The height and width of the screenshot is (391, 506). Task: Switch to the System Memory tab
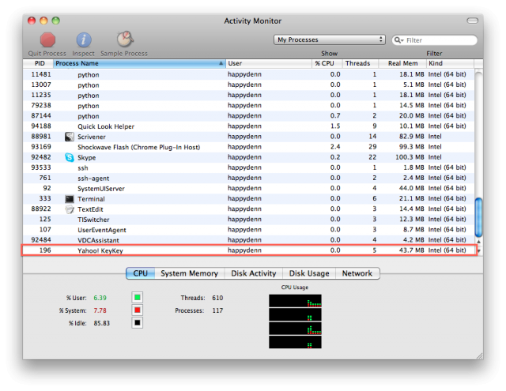click(190, 273)
